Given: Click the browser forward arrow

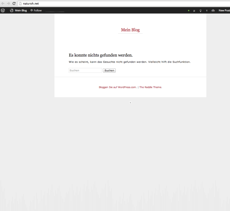Looking at the screenshot, I should click(8, 3).
